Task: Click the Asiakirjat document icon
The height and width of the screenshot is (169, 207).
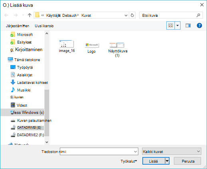Action: (x=13, y=75)
